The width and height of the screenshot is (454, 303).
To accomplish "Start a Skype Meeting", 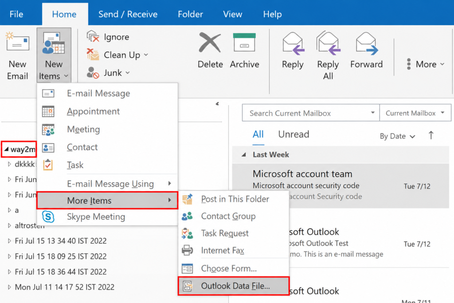I will 107,216.
